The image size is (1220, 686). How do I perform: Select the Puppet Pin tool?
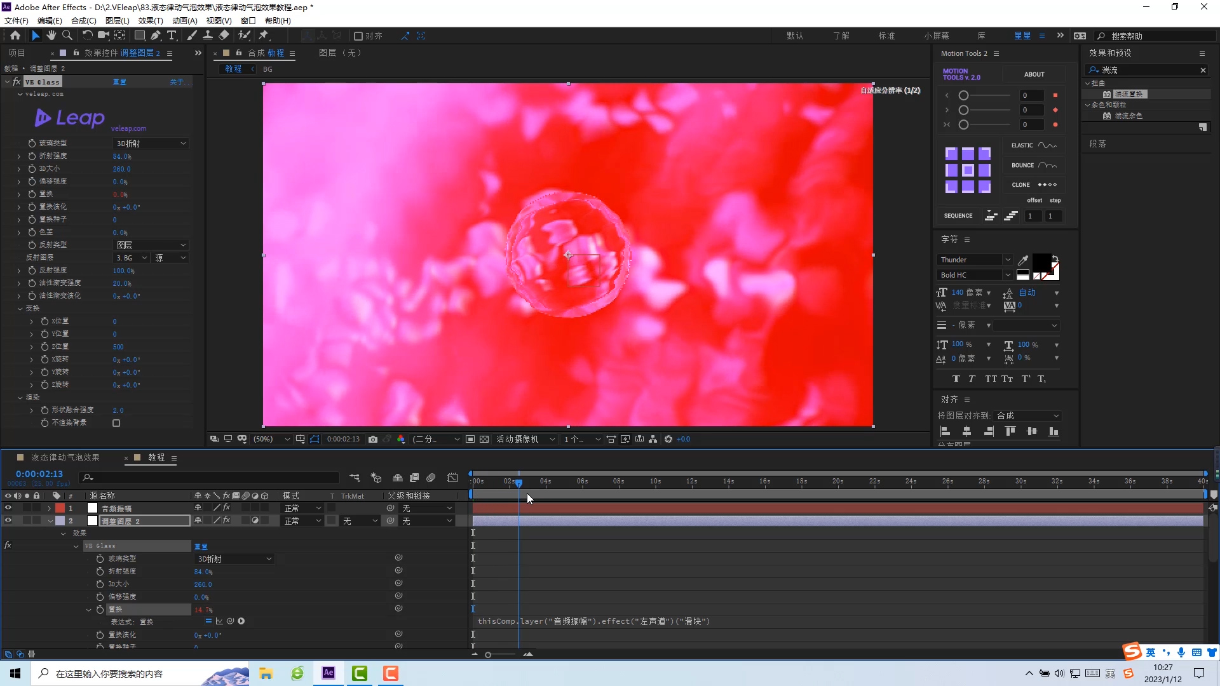264,36
